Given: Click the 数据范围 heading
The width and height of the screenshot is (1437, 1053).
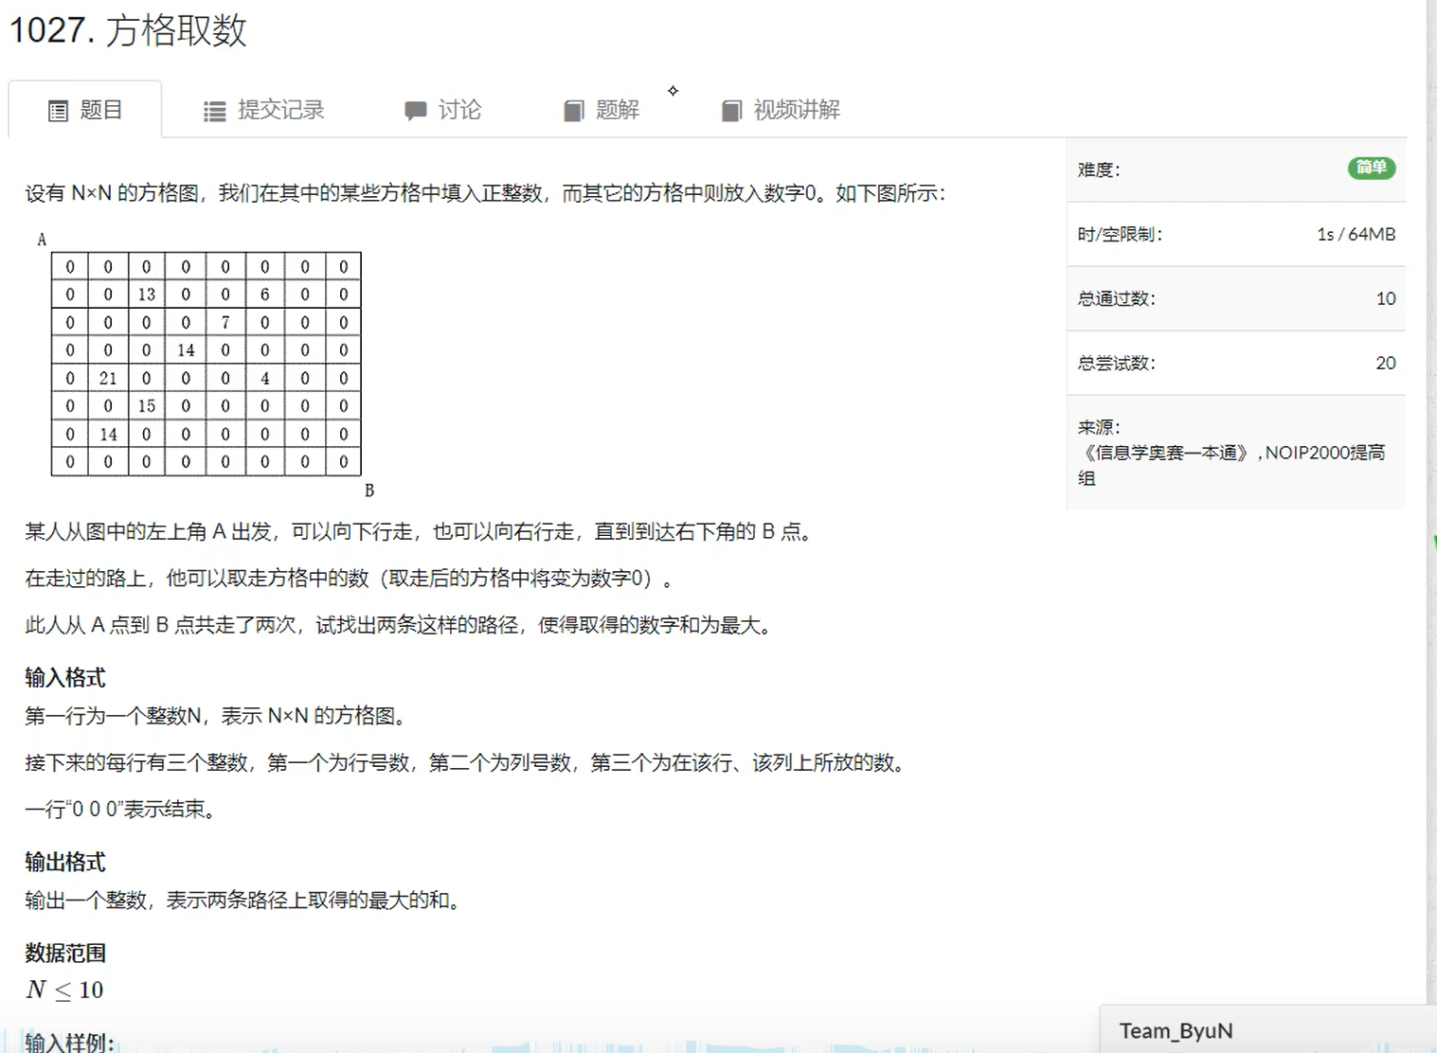Looking at the screenshot, I should click(65, 953).
